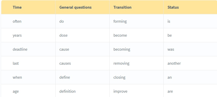Viewport: 217px width, 97px height.
Task: Click the 'deadline' cell
Action: point(28,49)
